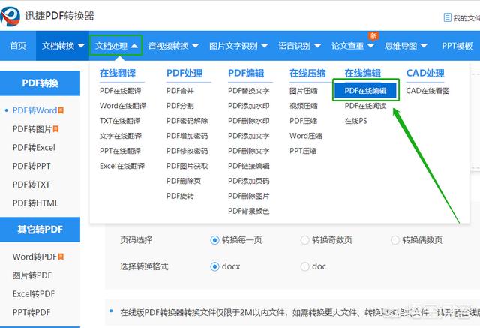Choose TXT在线翻译 option
The image size is (480, 328).
(120, 121)
